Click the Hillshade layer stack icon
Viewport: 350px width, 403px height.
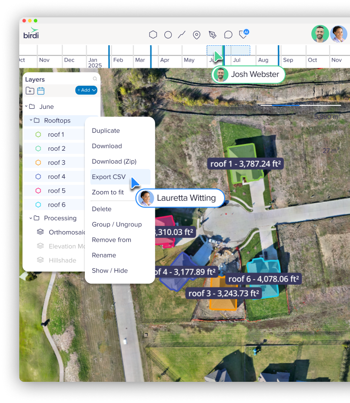(x=40, y=260)
